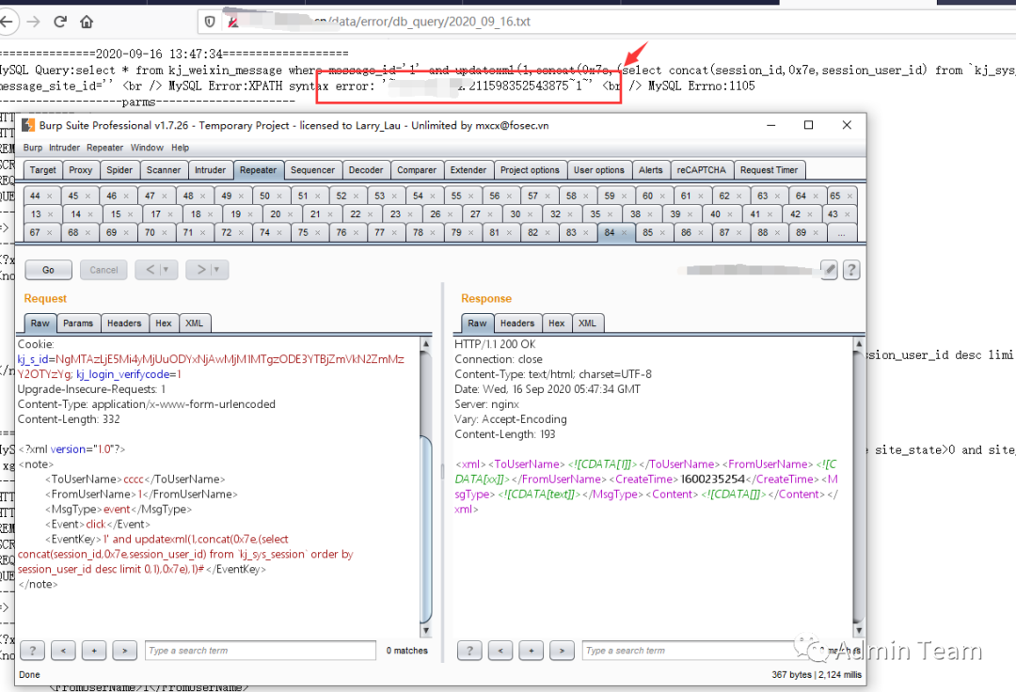Open the Burp menu
Viewport: 1016px width, 692px height.
(32, 148)
